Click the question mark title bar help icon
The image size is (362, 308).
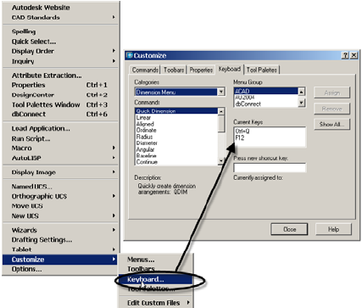tap(345, 55)
